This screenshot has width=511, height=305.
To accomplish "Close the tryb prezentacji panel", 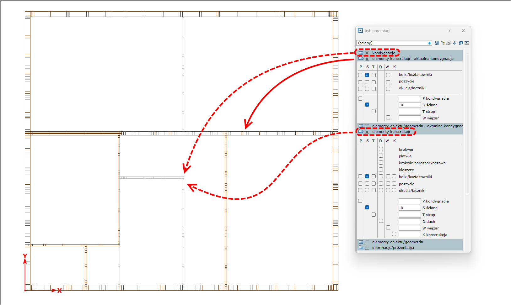I will pos(464,30).
